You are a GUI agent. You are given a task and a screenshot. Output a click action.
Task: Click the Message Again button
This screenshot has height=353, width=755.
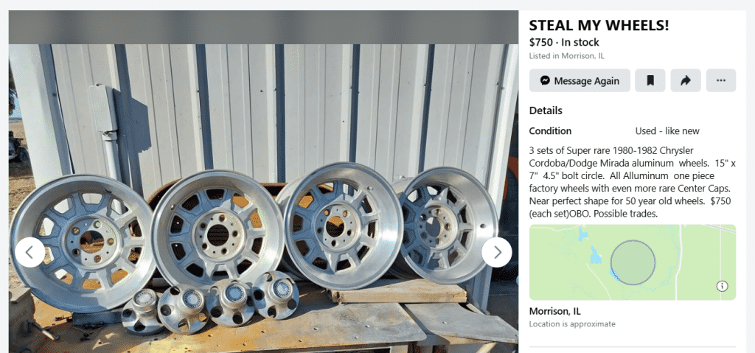[580, 80]
